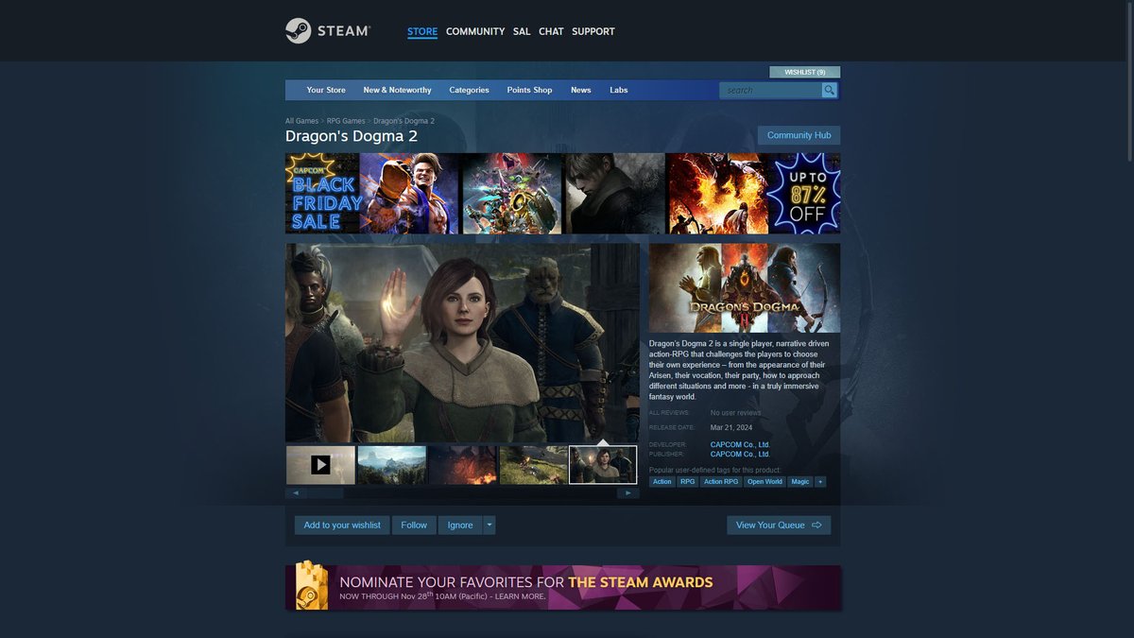Open the New & Noteworthy tab
This screenshot has width=1134, height=638.
pos(397,90)
